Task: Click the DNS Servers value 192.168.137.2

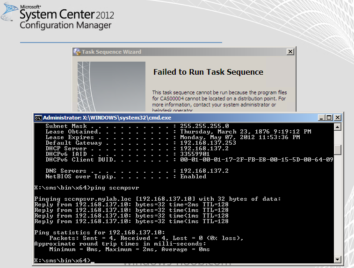Action: tap(204, 171)
